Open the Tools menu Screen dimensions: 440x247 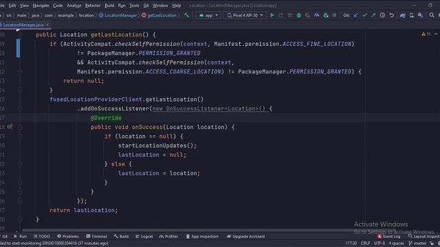pyautogui.click(x=134, y=5)
